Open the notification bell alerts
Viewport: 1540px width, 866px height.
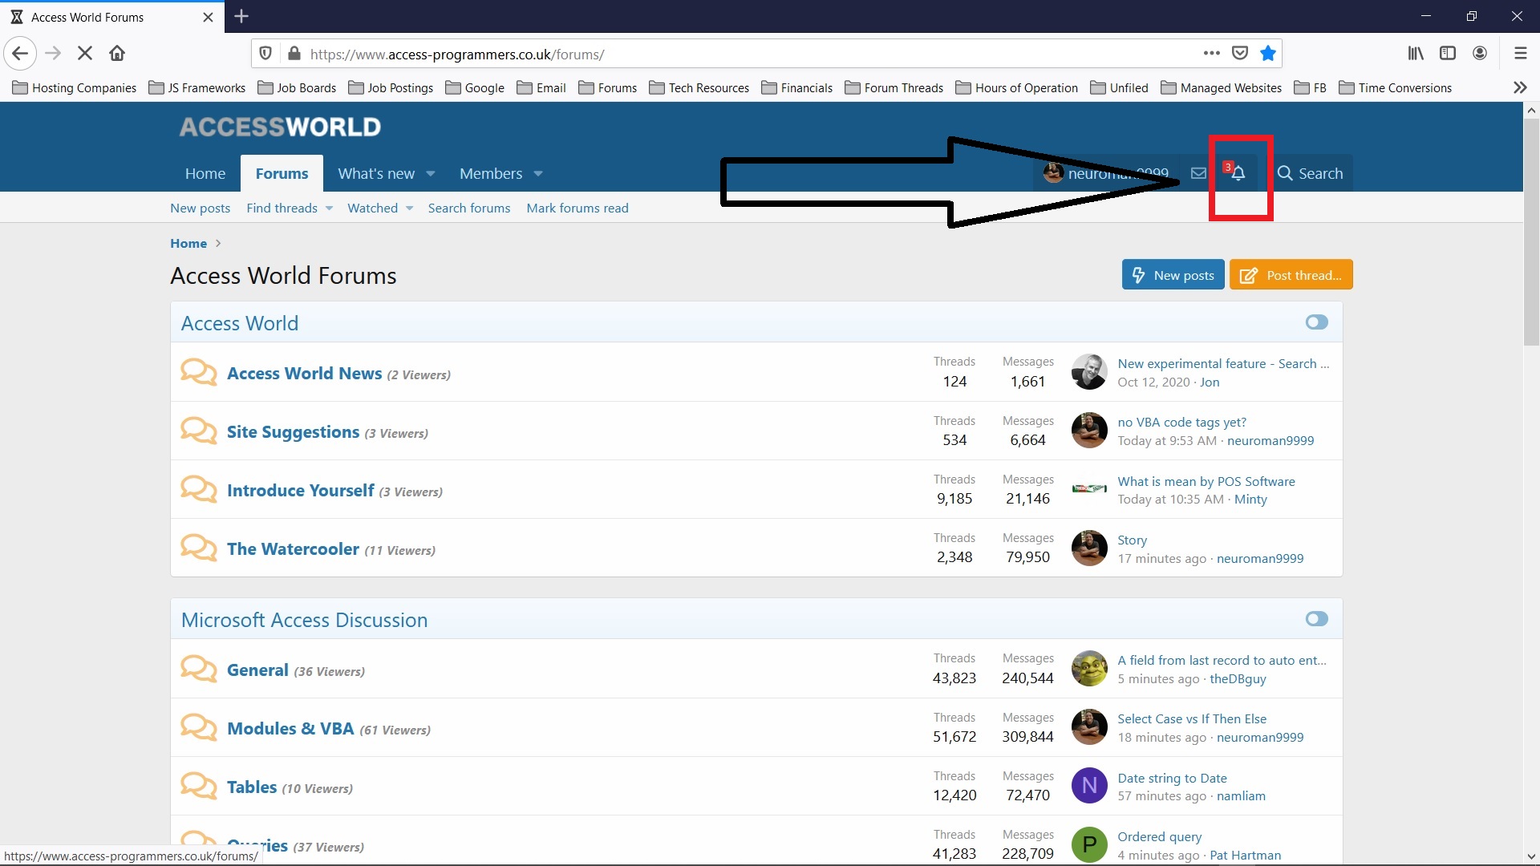coord(1238,173)
